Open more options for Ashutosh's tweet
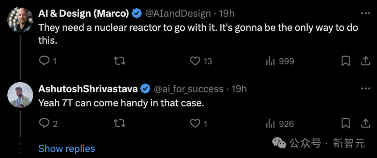The height and width of the screenshot is (158, 377). pyautogui.click(x=365, y=89)
